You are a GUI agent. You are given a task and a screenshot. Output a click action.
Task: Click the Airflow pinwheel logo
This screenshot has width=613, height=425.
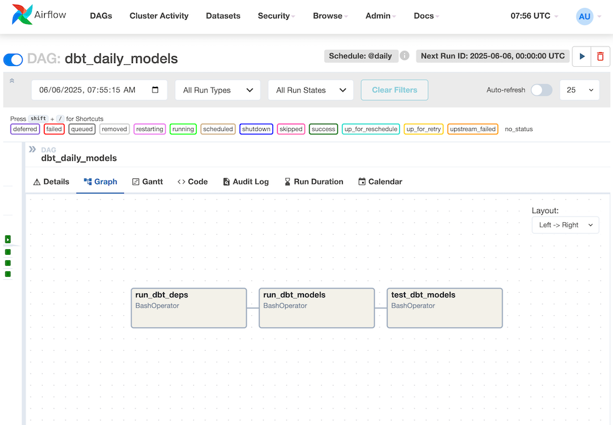click(22, 15)
